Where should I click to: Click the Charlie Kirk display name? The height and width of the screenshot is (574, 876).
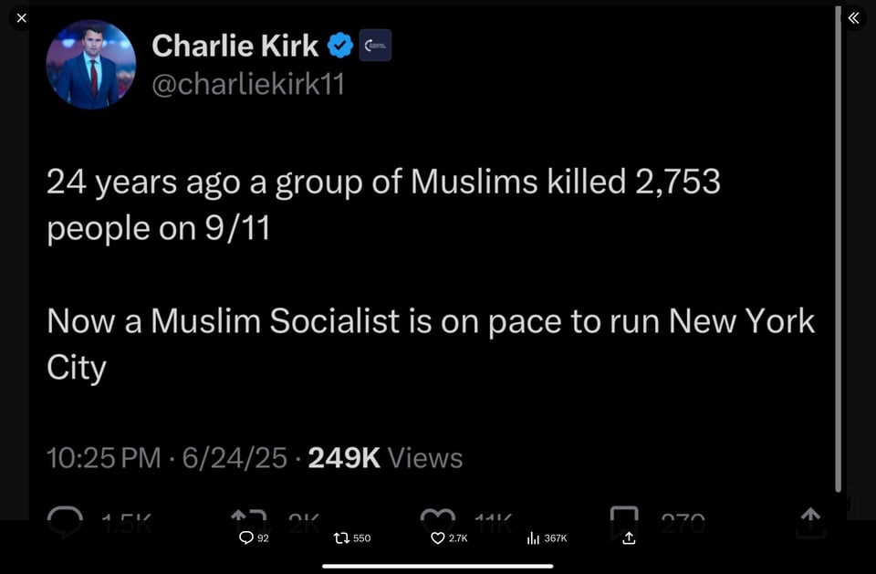coord(235,46)
